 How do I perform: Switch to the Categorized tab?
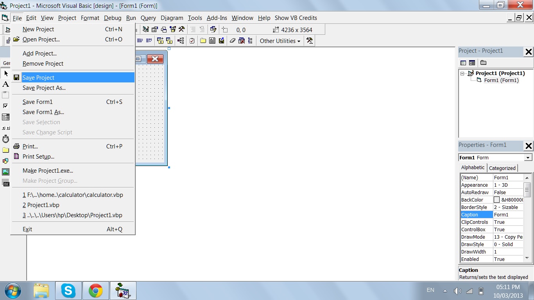tap(502, 168)
